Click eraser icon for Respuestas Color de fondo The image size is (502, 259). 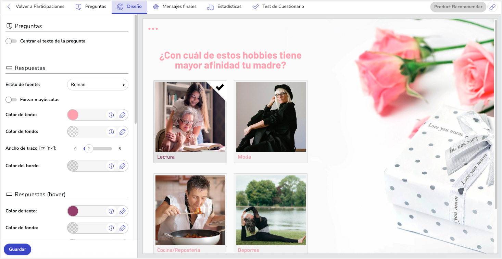point(122,132)
